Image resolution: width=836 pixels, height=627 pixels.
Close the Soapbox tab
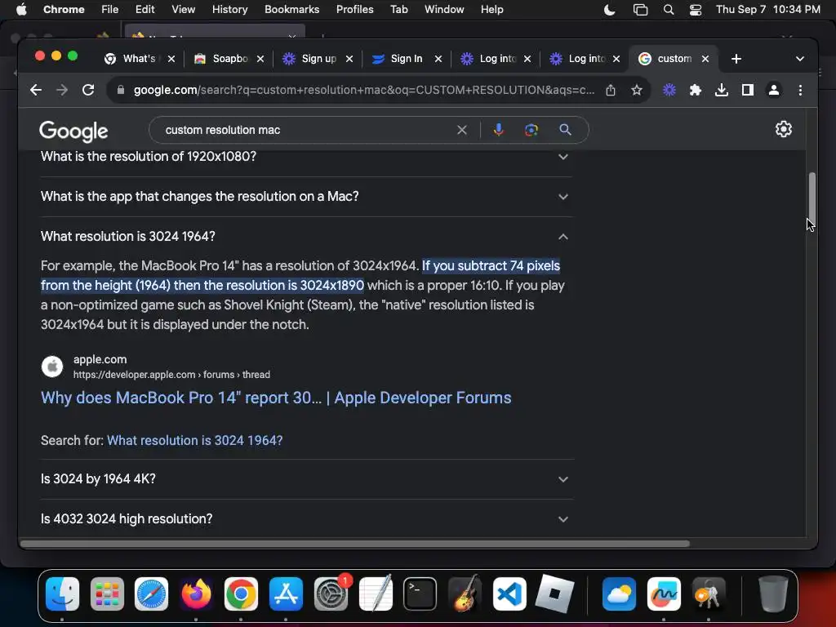(260, 59)
